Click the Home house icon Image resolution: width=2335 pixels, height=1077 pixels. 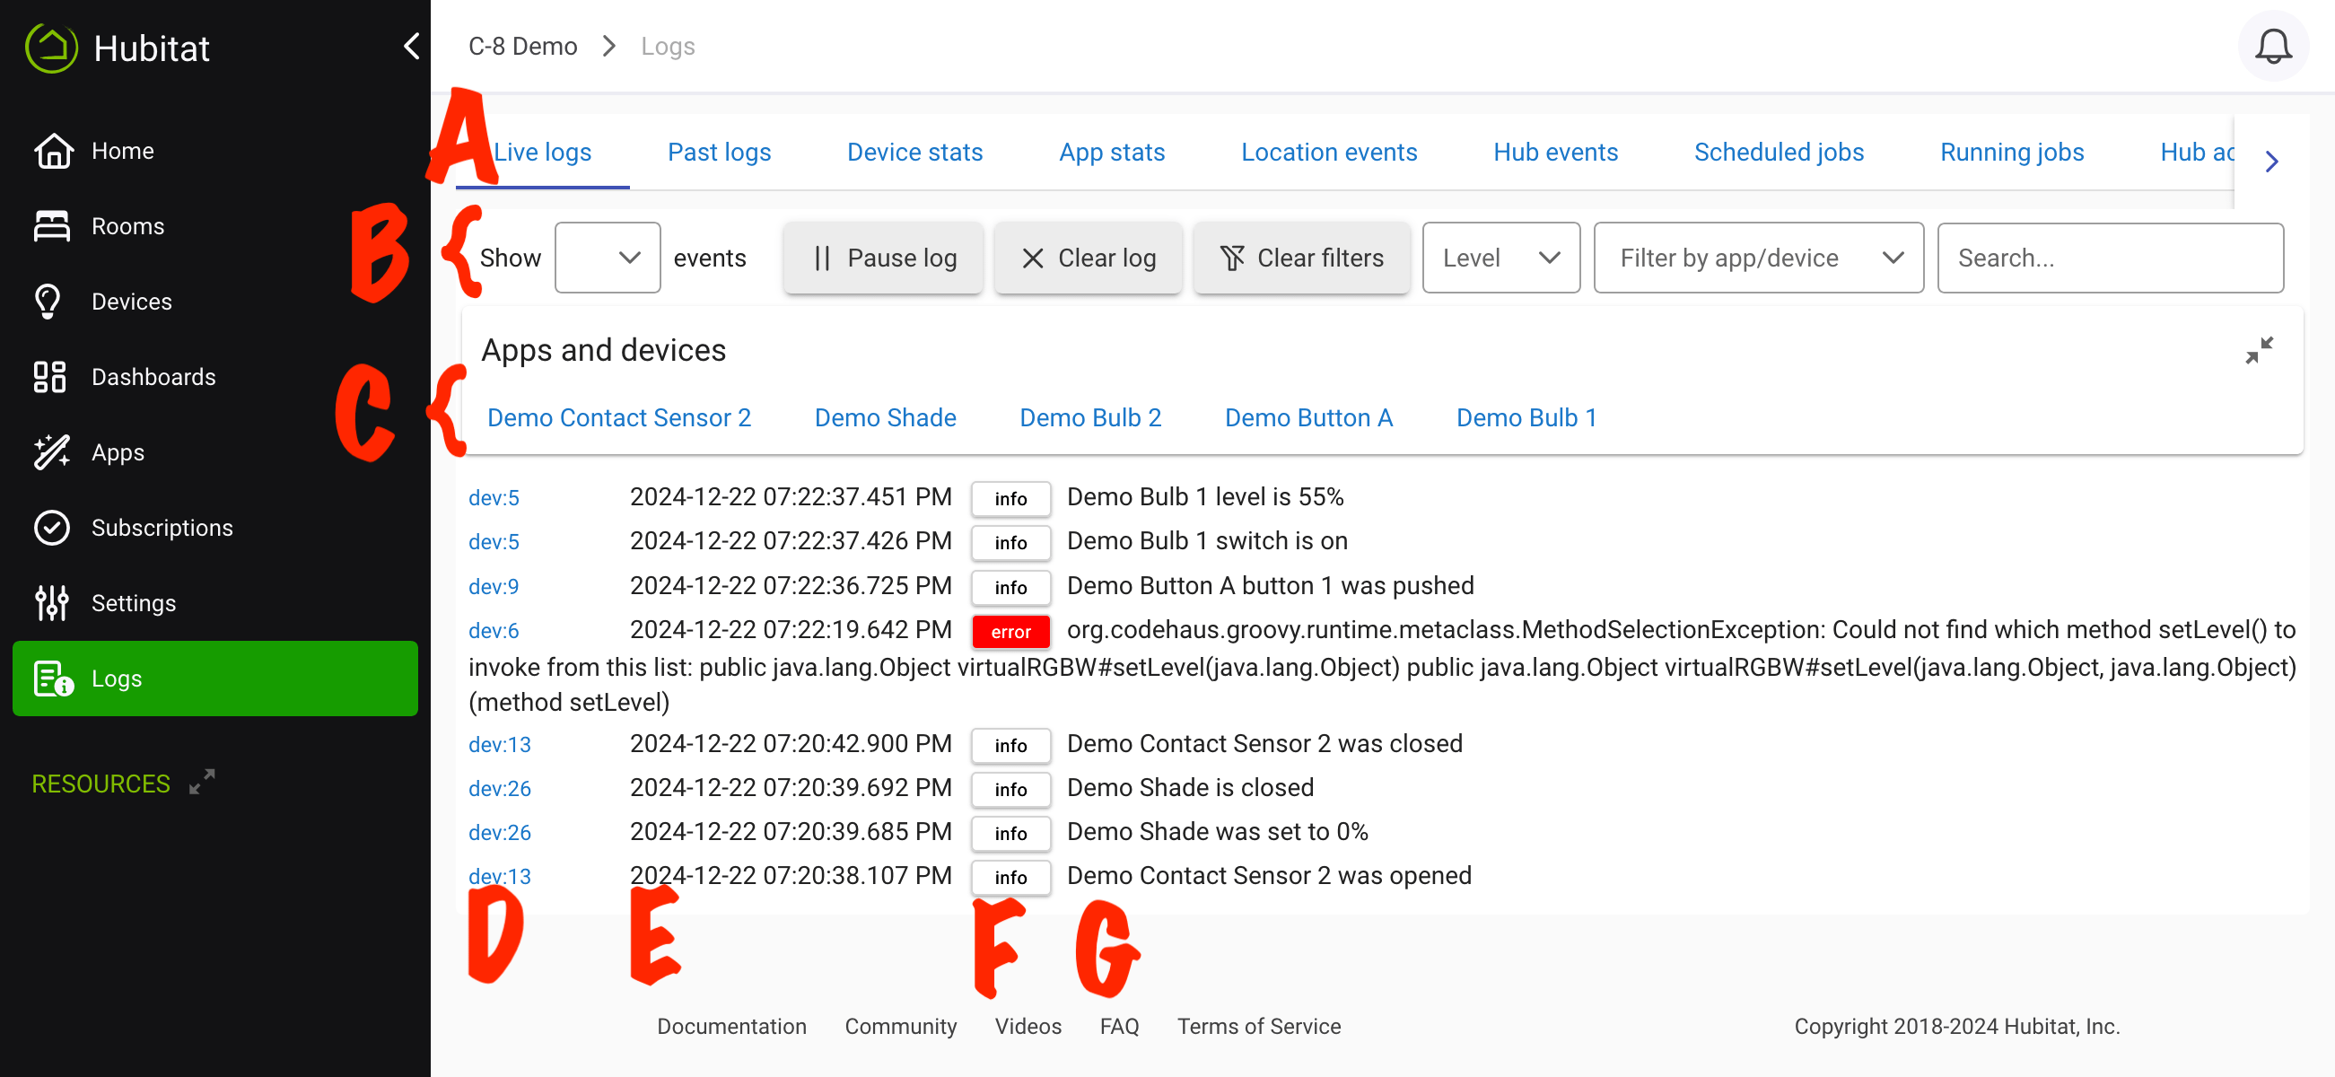tap(54, 151)
